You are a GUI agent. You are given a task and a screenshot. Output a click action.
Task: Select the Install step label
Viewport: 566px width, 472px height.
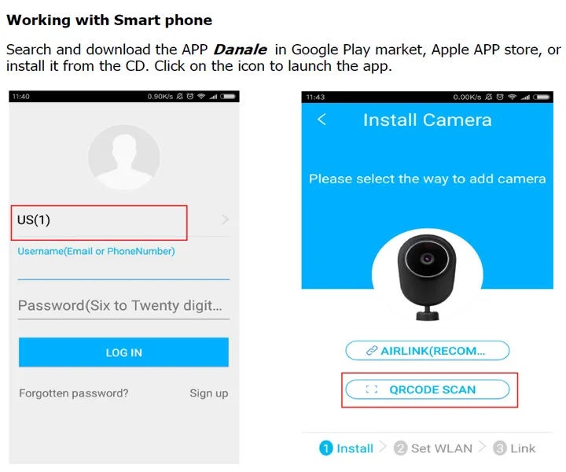(355, 448)
